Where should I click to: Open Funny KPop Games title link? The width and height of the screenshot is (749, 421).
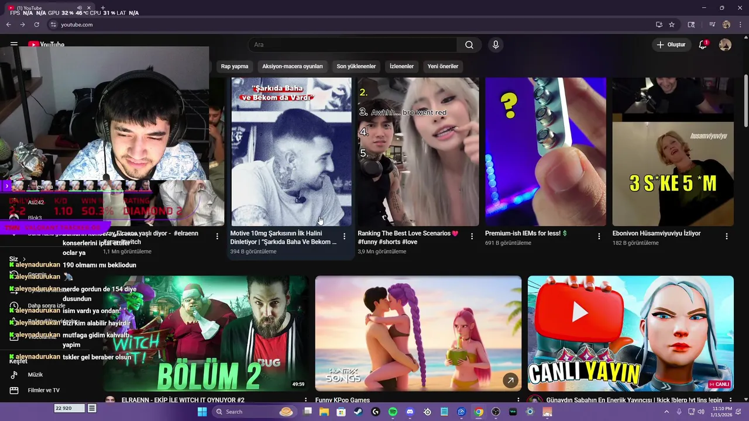pyautogui.click(x=342, y=400)
